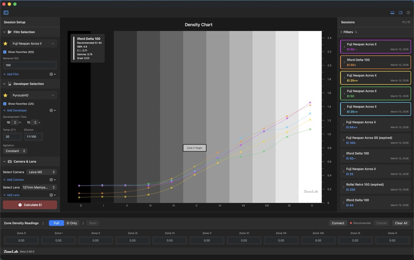Collapse the Film Selection section
Image resolution: width=414 pixels, height=260 pixels.
coord(5,32)
